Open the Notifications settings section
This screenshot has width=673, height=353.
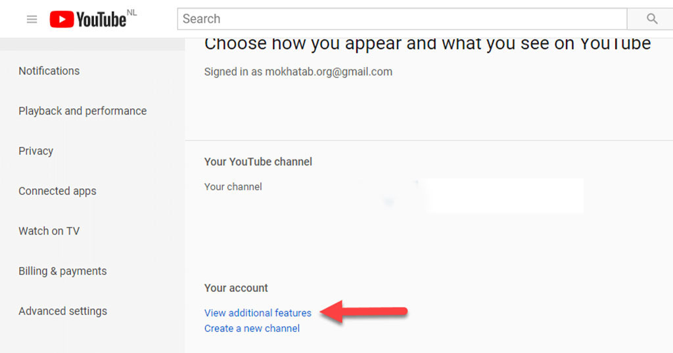[49, 71]
